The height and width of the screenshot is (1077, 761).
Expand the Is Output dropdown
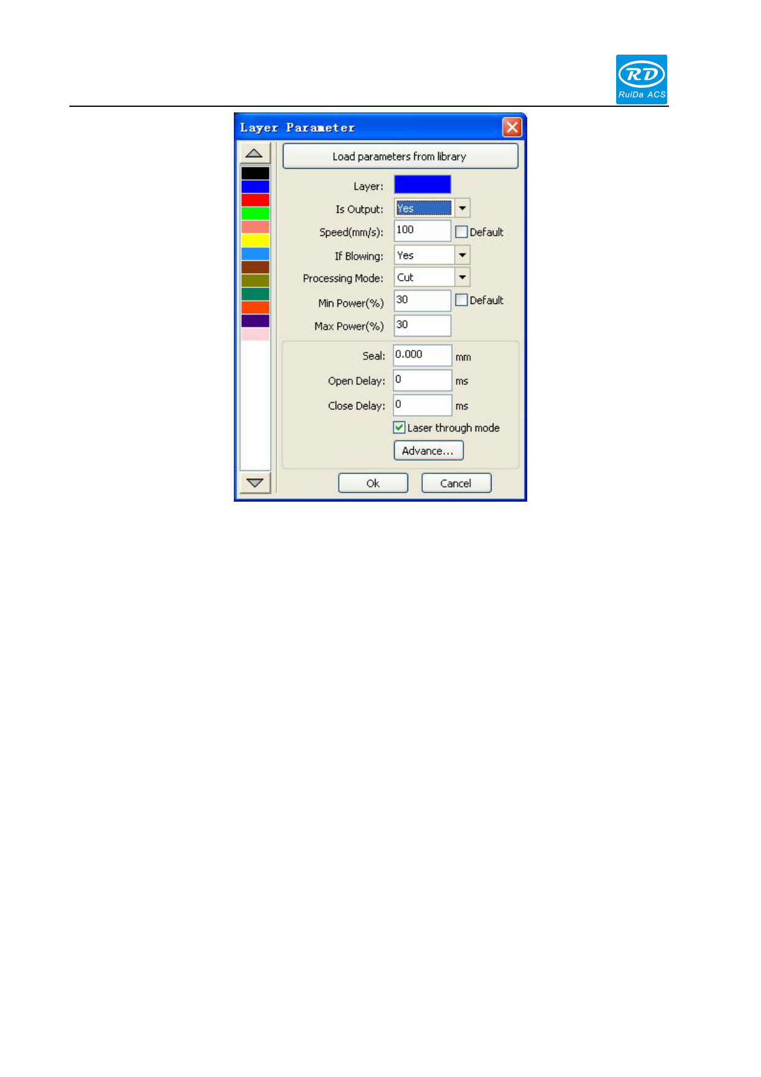pyautogui.click(x=463, y=208)
